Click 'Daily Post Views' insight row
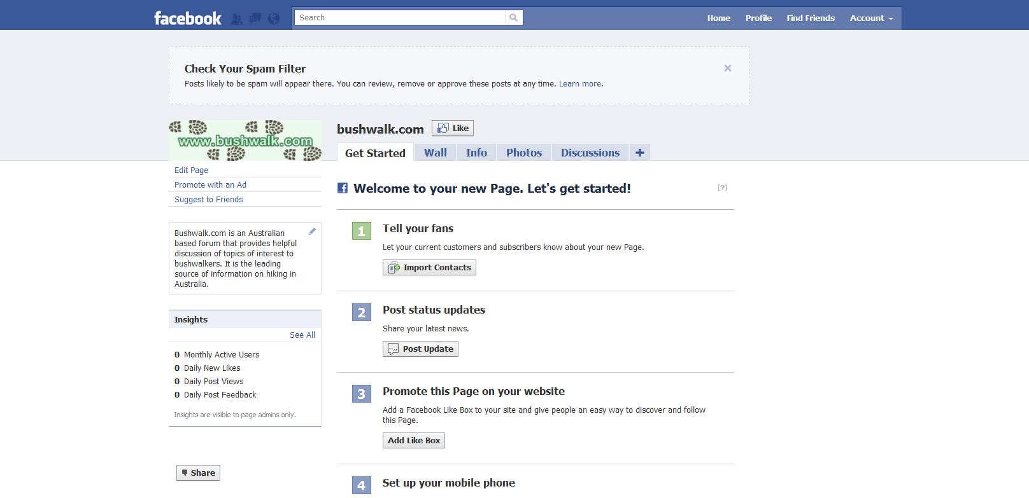The width and height of the screenshot is (1029, 498). (209, 381)
